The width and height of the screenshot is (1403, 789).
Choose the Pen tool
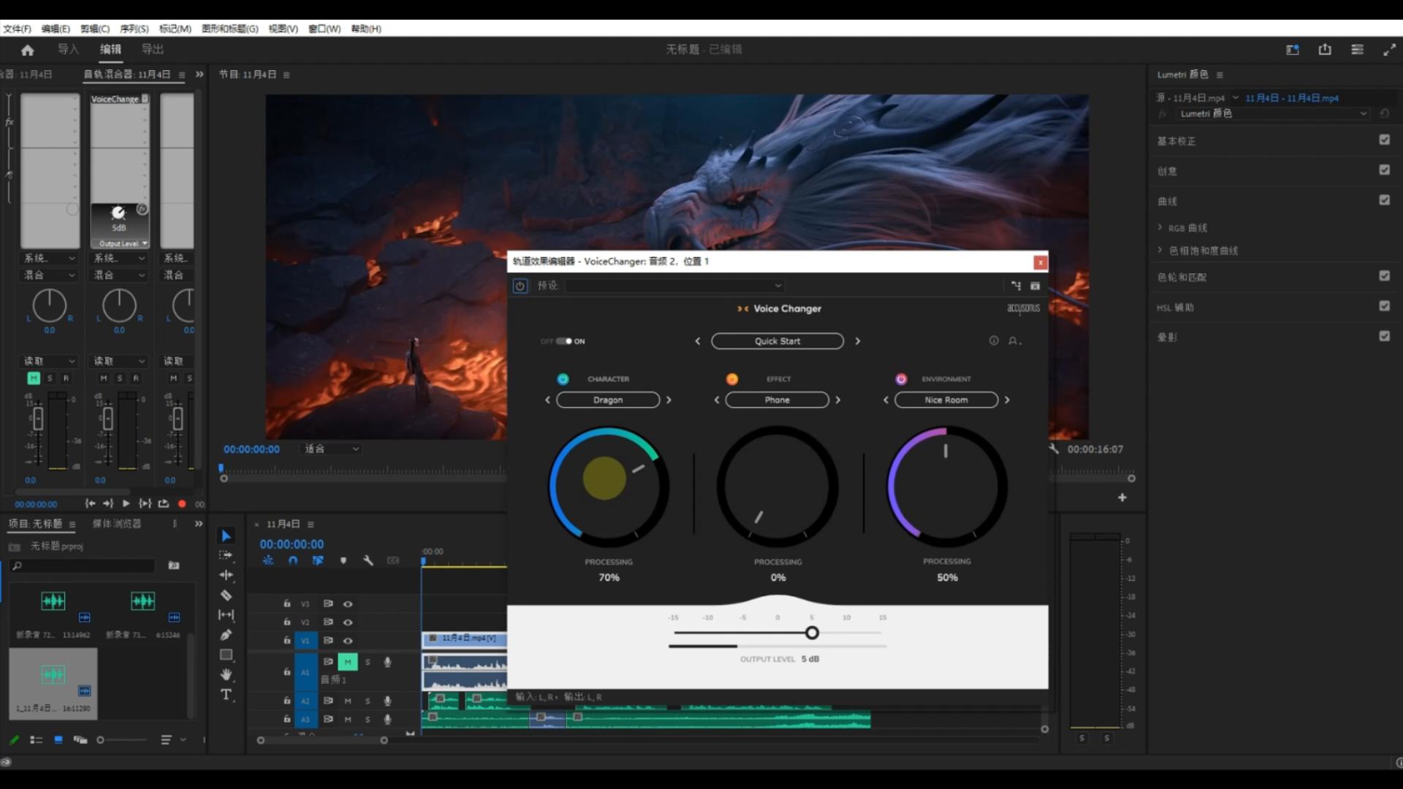pyautogui.click(x=227, y=635)
